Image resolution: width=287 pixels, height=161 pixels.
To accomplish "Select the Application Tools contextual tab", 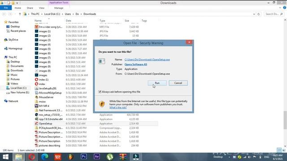I will coord(59,3).
